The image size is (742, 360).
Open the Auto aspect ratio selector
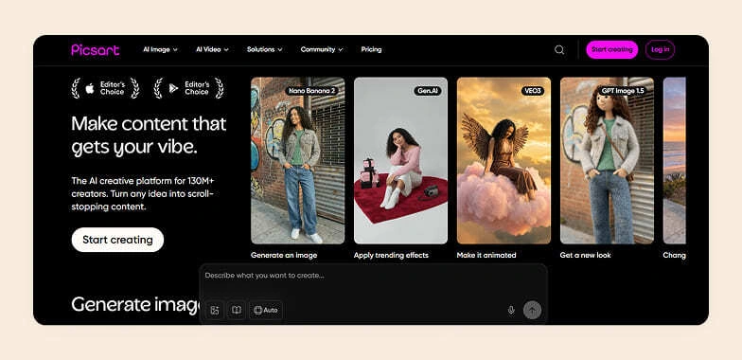(x=265, y=311)
